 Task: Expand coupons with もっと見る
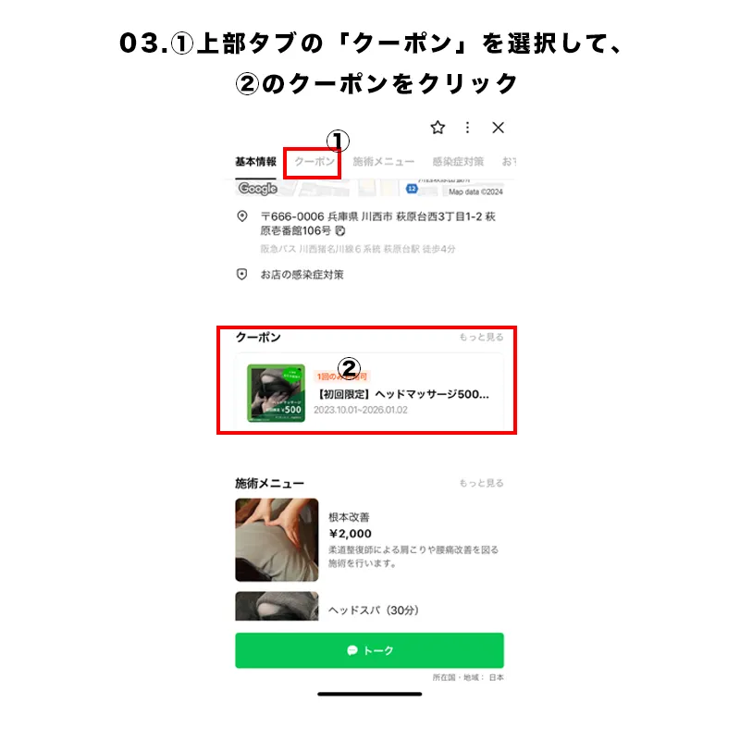pos(481,337)
